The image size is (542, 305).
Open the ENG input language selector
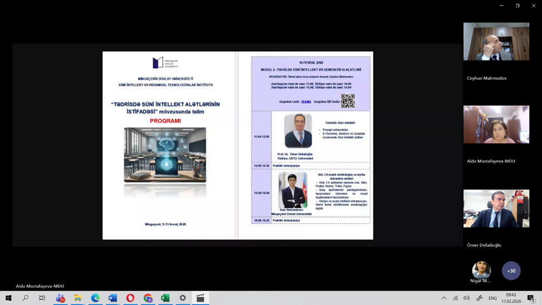pyautogui.click(x=492, y=298)
